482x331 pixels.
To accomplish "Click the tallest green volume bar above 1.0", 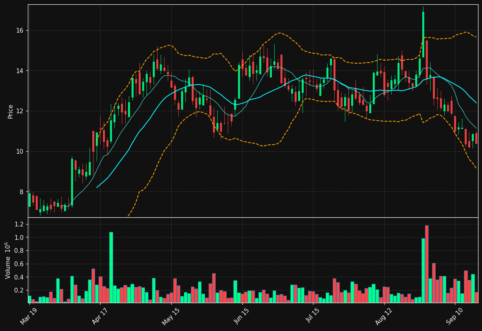I will point(111,267).
